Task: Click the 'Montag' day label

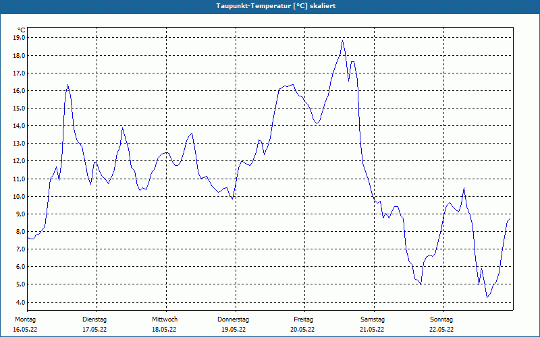Action: [25, 319]
